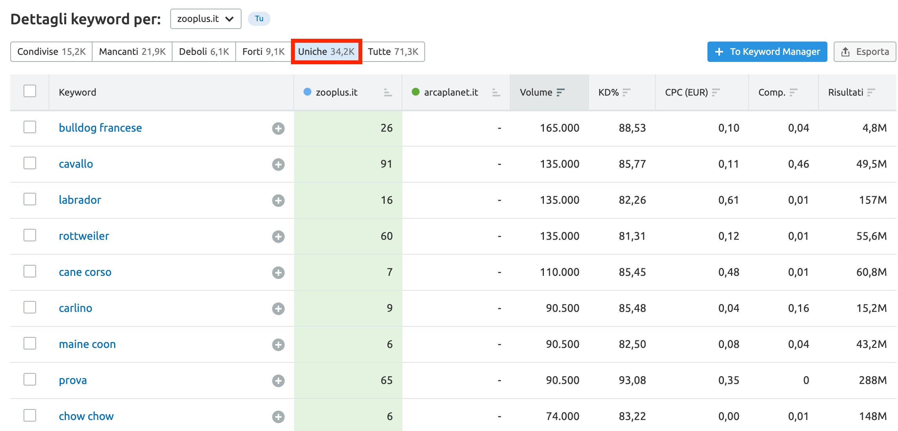The width and height of the screenshot is (898, 431).
Task: Sort by Risultati column icon
Action: 871,92
